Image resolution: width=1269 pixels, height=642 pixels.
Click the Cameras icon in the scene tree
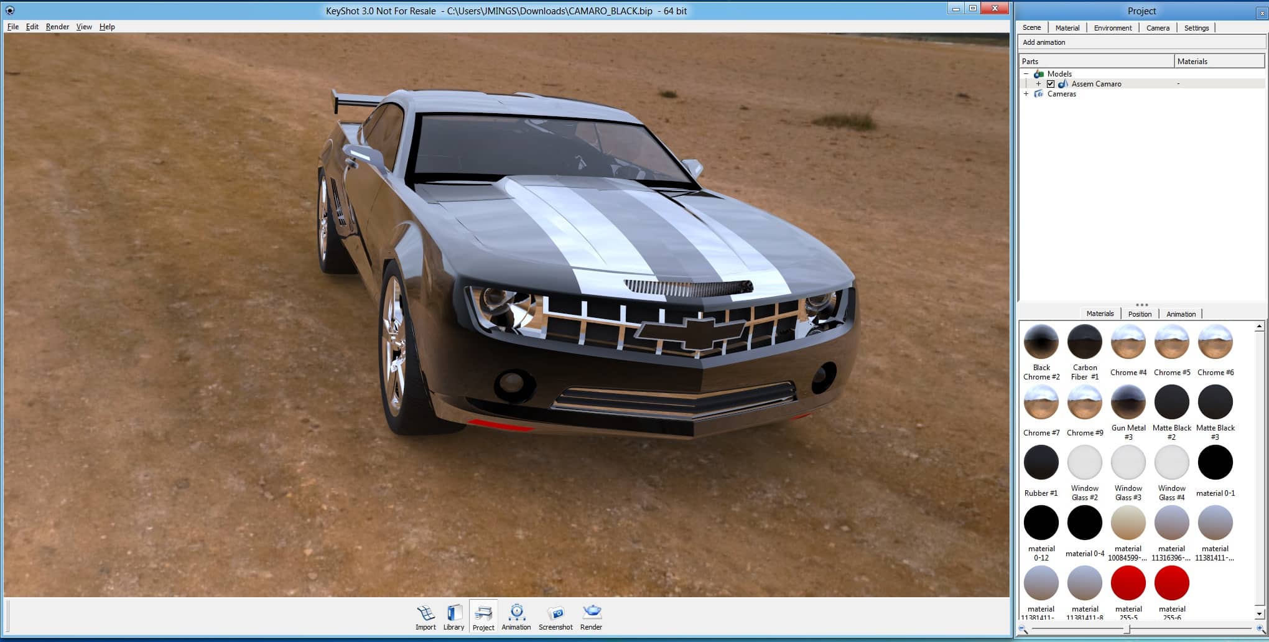click(x=1039, y=94)
